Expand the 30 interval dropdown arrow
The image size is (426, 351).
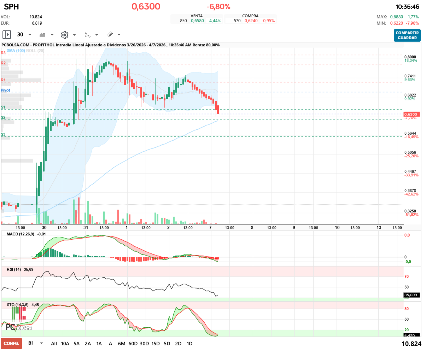click(30, 35)
